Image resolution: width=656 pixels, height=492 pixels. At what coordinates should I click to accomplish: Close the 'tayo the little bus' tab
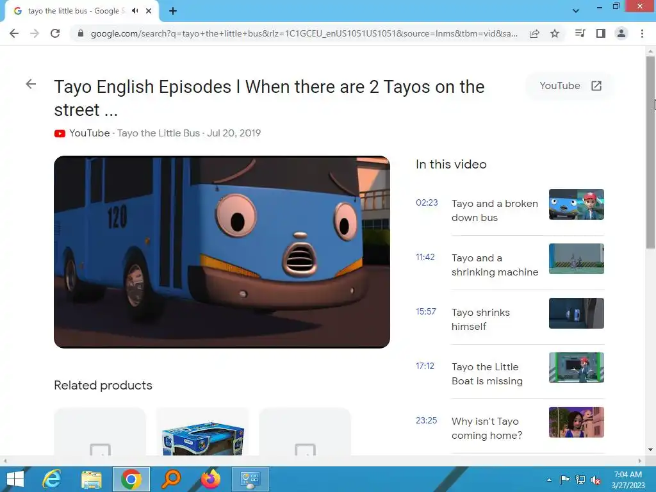tap(149, 11)
